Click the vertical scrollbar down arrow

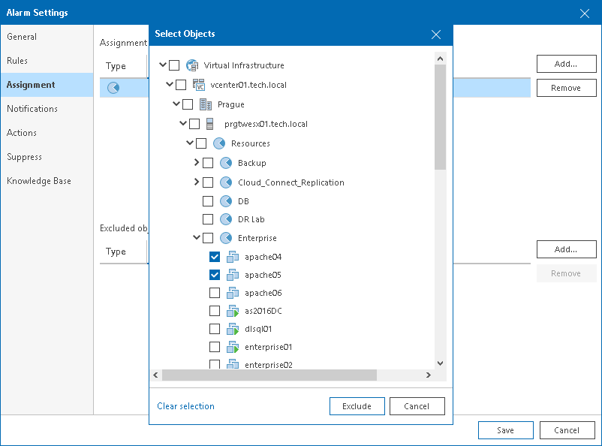(441, 363)
